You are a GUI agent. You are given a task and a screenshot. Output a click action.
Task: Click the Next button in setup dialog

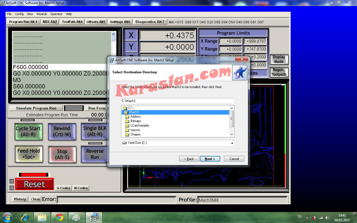pyautogui.click(x=210, y=159)
